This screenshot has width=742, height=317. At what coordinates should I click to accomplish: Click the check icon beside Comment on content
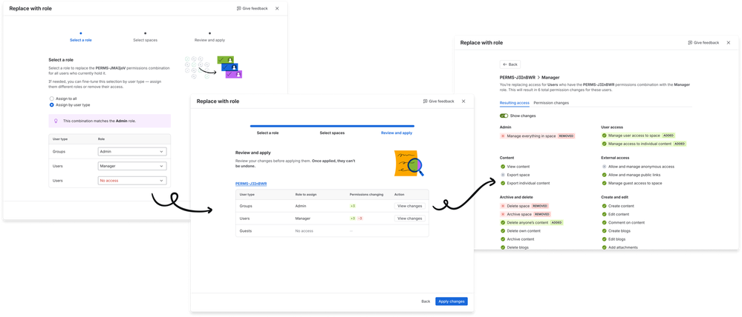605,223
